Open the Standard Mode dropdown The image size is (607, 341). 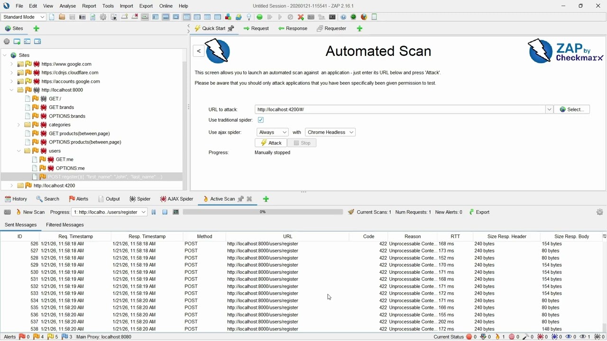[x=23, y=17]
